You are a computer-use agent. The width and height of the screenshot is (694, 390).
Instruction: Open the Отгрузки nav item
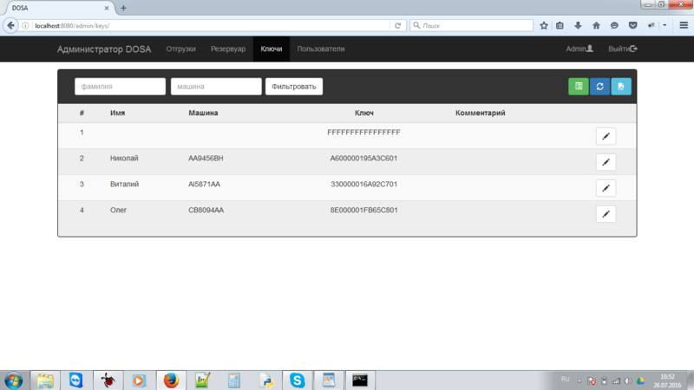coord(180,49)
